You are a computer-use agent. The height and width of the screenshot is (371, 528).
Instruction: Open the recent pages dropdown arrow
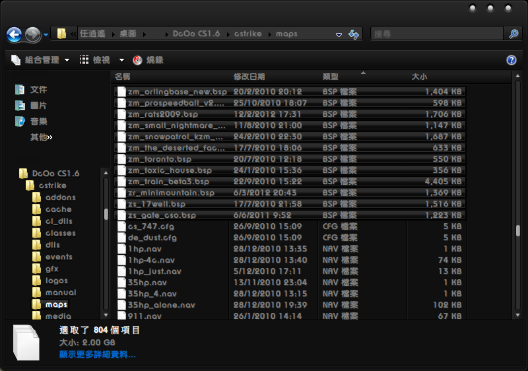46,34
